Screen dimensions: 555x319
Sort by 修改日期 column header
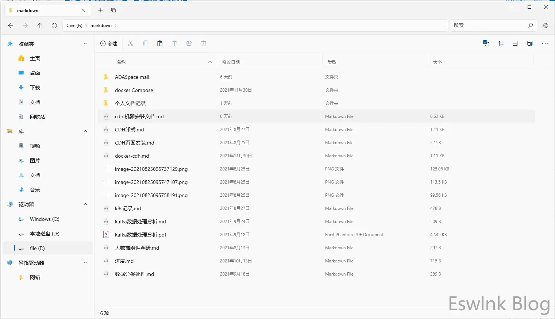231,62
